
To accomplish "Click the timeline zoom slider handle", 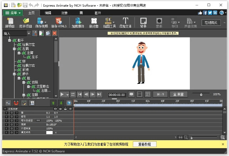I will (x=191, y=138).
